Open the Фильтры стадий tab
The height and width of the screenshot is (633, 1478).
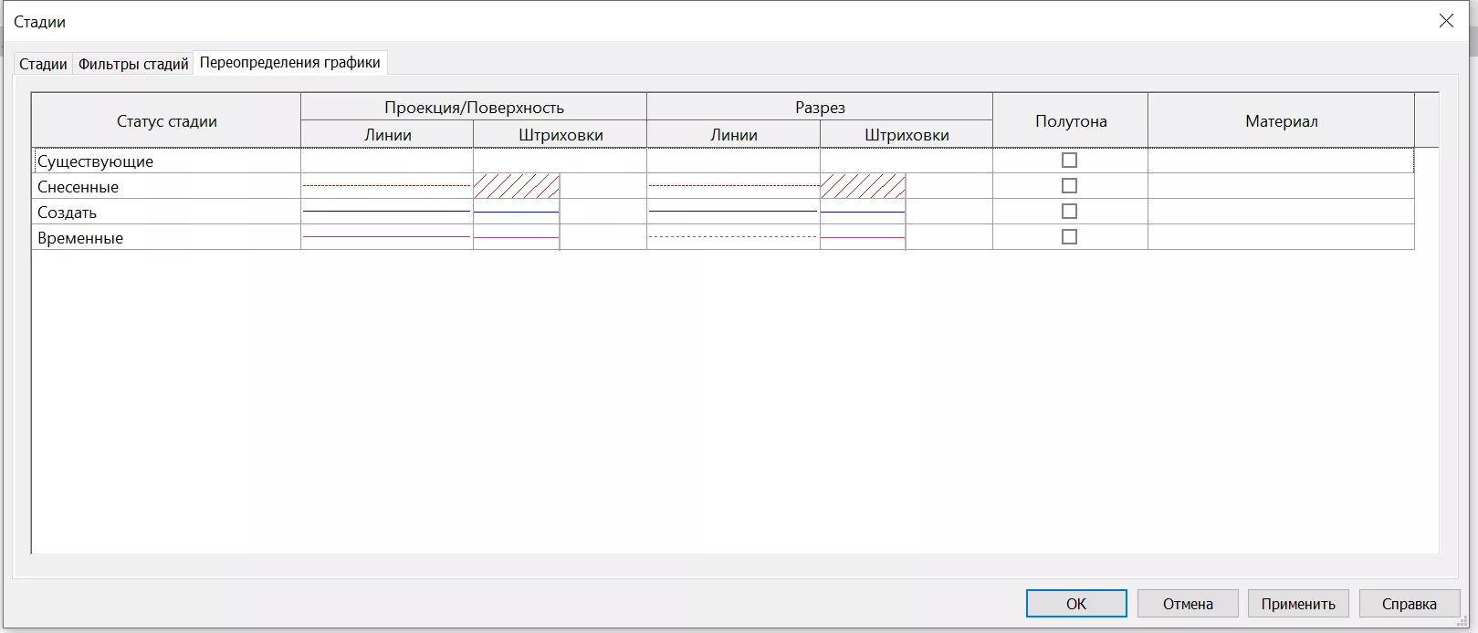coord(133,64)
